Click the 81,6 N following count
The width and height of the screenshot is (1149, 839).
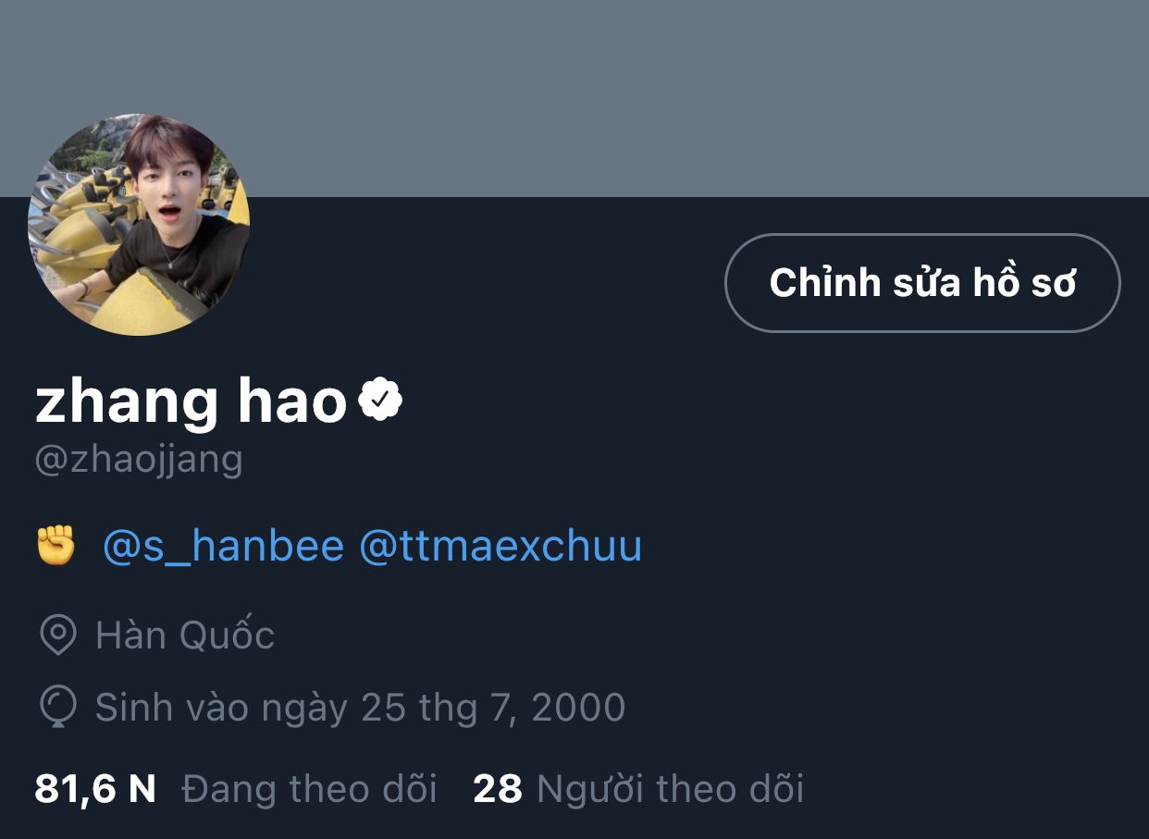pos(95,789)
